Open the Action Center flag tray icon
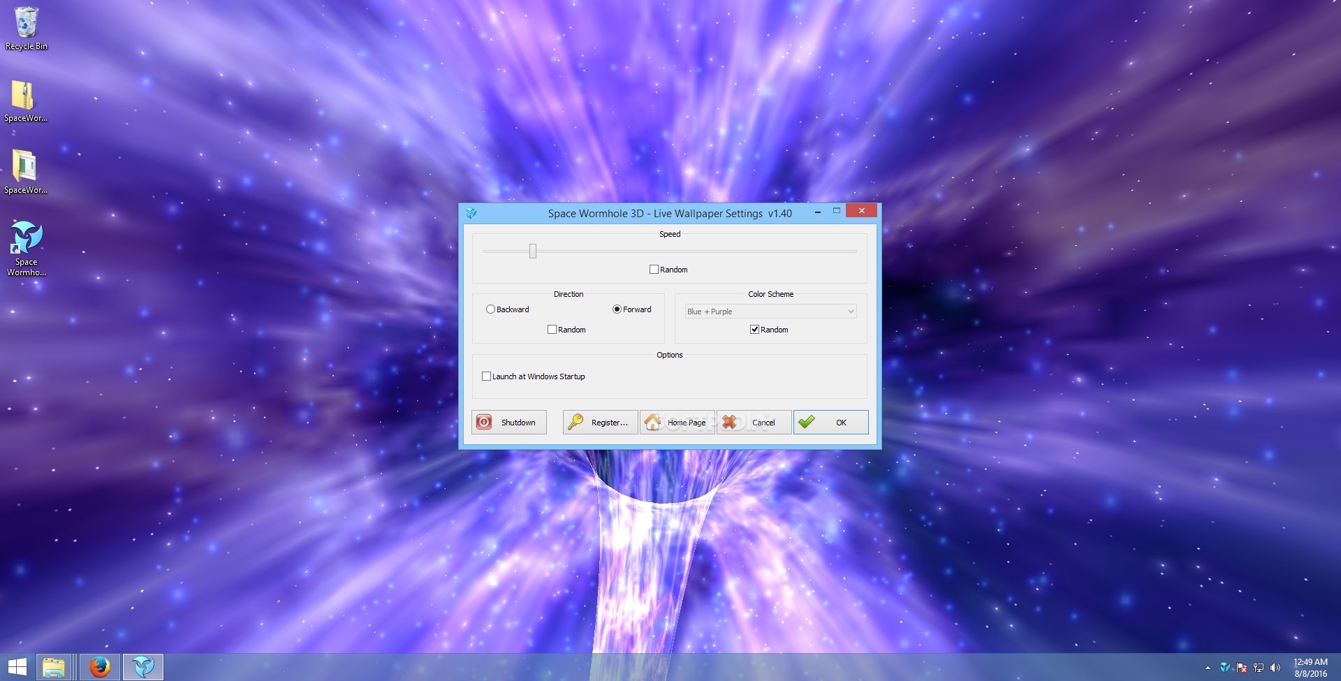The height and width of the screenshot is (681, 1341). click(1242, 668)
